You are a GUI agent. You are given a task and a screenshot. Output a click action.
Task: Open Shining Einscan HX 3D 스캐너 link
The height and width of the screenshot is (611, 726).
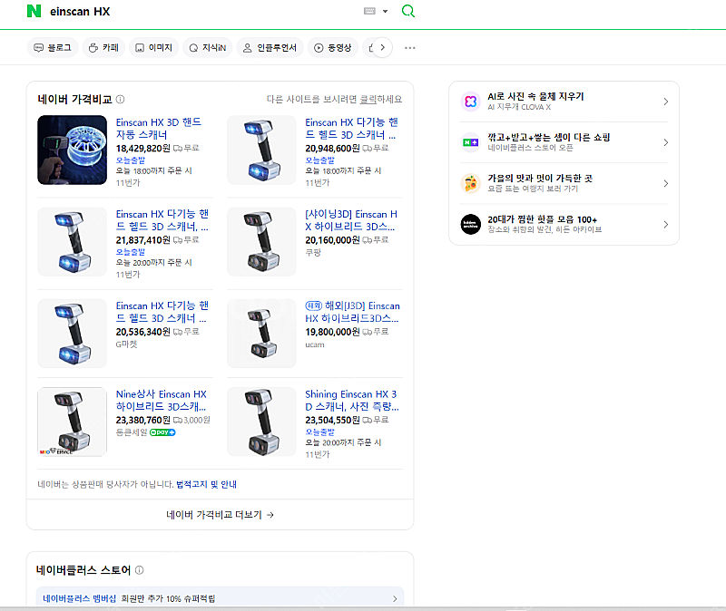coord(352,400)
